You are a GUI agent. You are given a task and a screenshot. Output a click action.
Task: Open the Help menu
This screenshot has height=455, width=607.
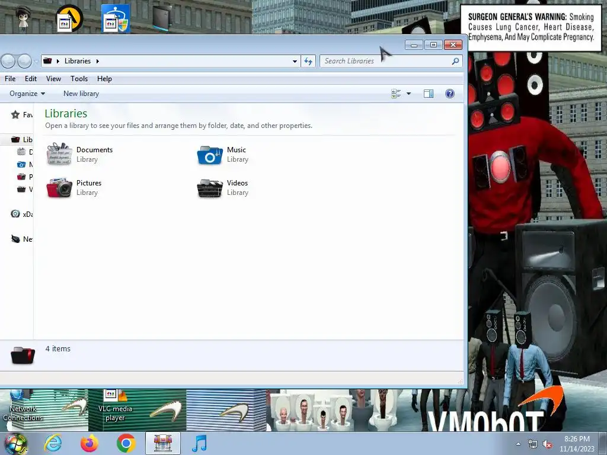[104, 79]
